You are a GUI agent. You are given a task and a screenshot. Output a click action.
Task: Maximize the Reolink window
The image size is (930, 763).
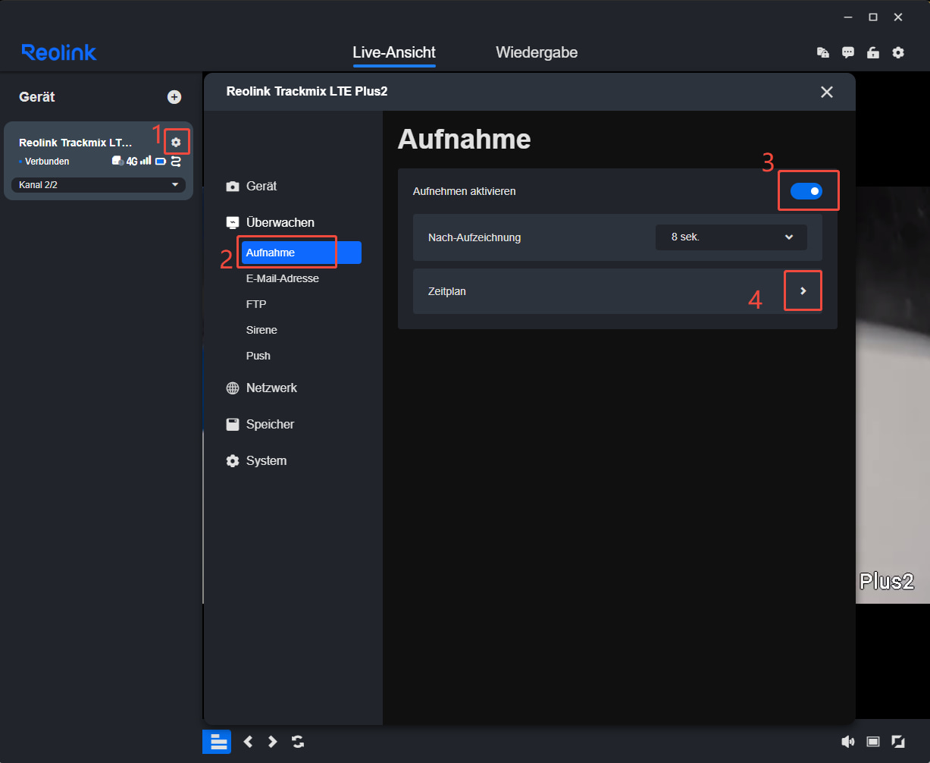click(873, 17)
